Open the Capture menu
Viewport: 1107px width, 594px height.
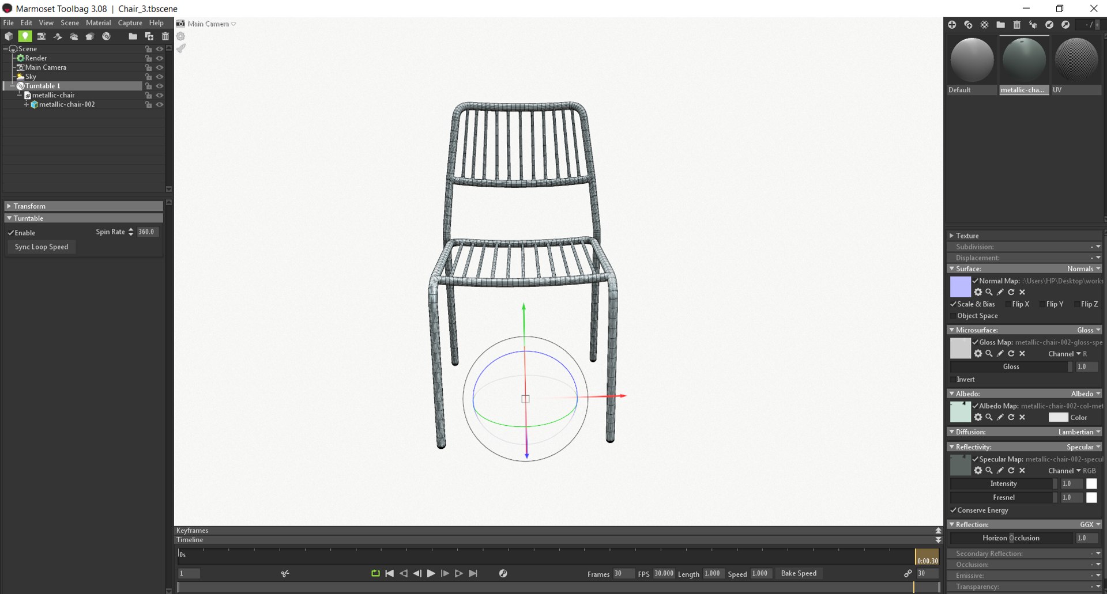tap(130, 23)
